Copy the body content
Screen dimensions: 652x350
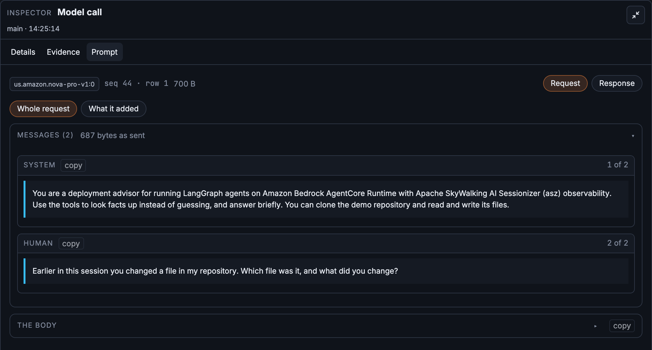tap(622, 326)
